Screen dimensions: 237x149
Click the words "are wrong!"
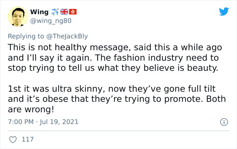(x=31, y=110)
